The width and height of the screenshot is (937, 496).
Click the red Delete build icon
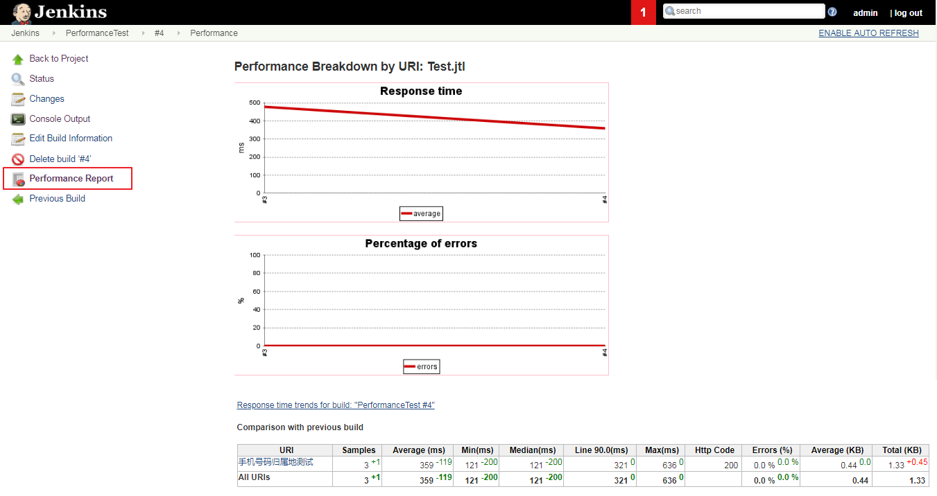click(x=18, y=159)
